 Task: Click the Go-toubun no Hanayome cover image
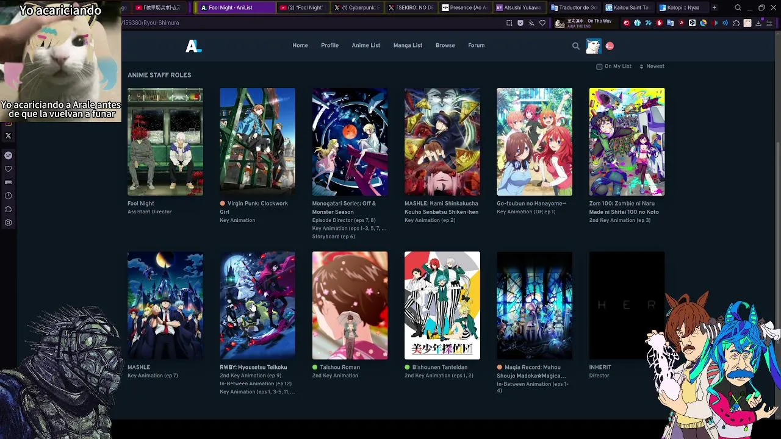click(534, 141)
